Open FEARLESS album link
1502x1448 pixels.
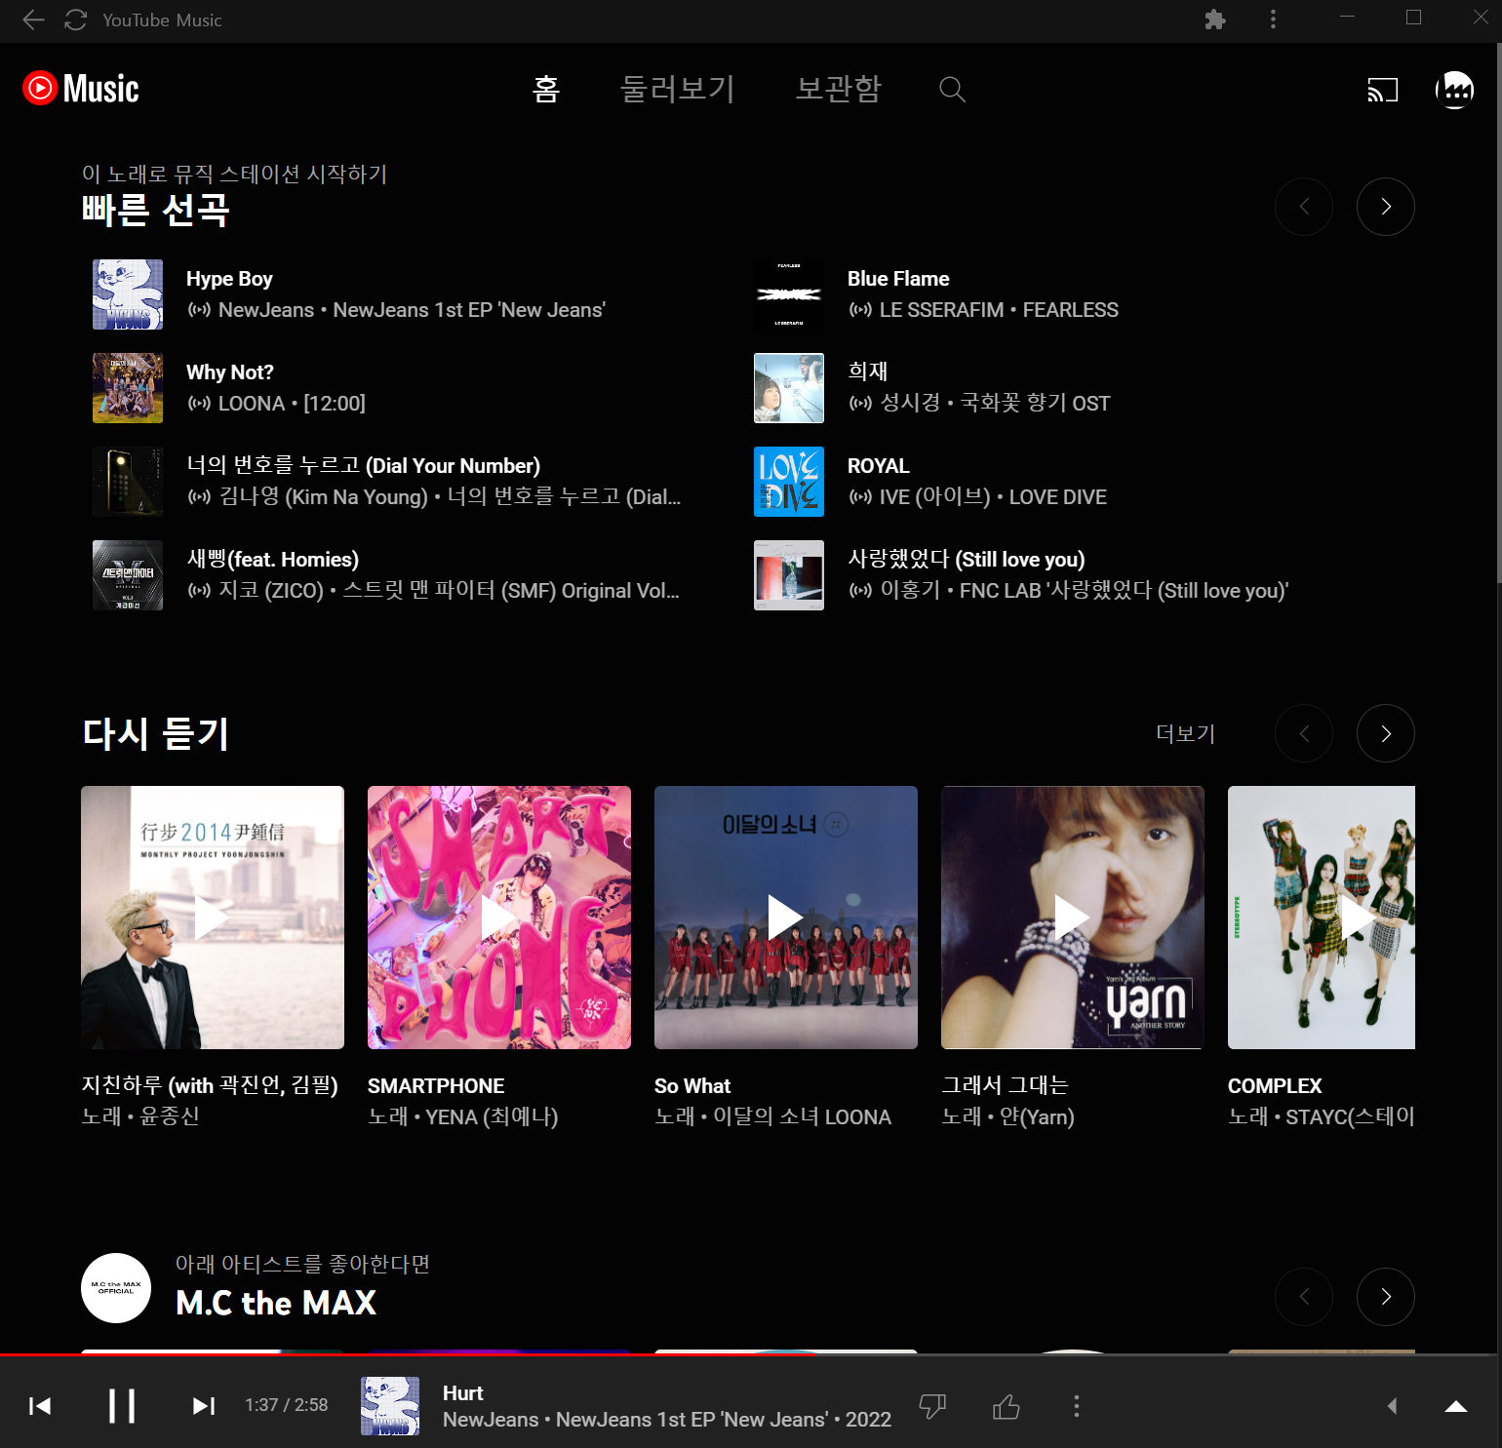coord(1071,310)
